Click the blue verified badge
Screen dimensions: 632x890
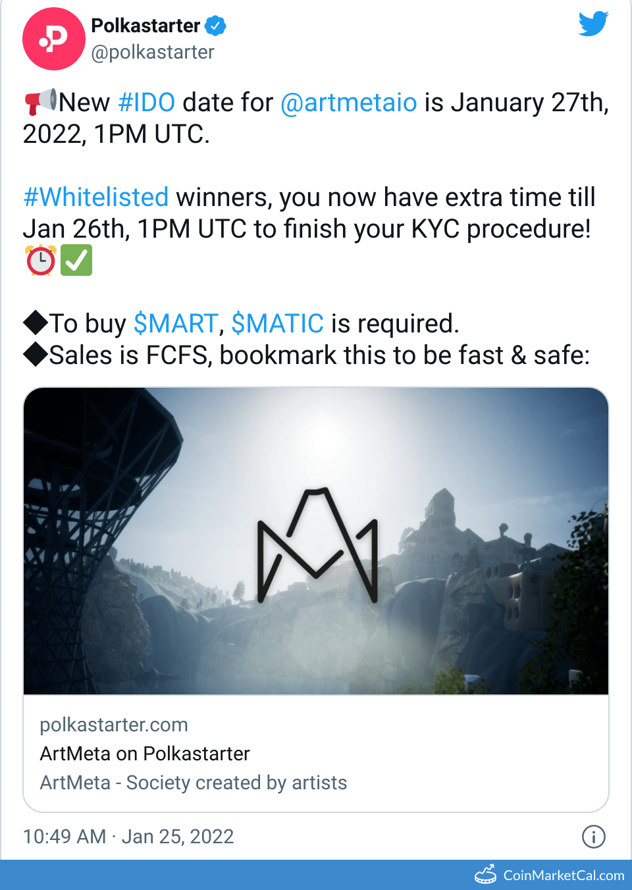click(x=215, y=26)
